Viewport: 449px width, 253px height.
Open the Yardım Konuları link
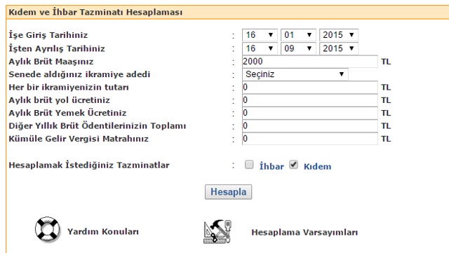(x=103, y=231)
